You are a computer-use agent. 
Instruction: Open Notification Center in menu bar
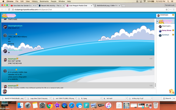pos(172,1)
